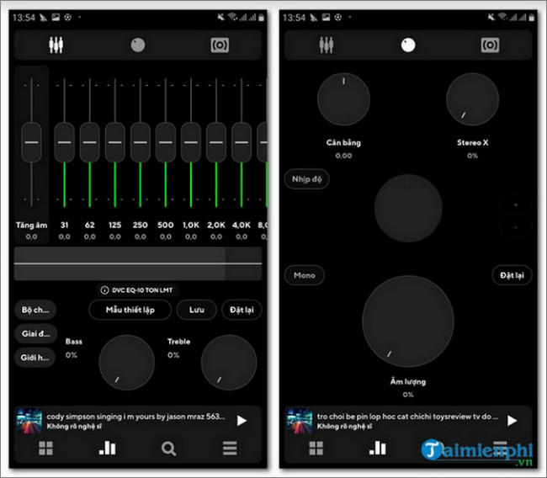This screenshot has width=547, height=478.
Task: Click the tempo plus button
Action: pyautogui.click(x=516, y=204)
